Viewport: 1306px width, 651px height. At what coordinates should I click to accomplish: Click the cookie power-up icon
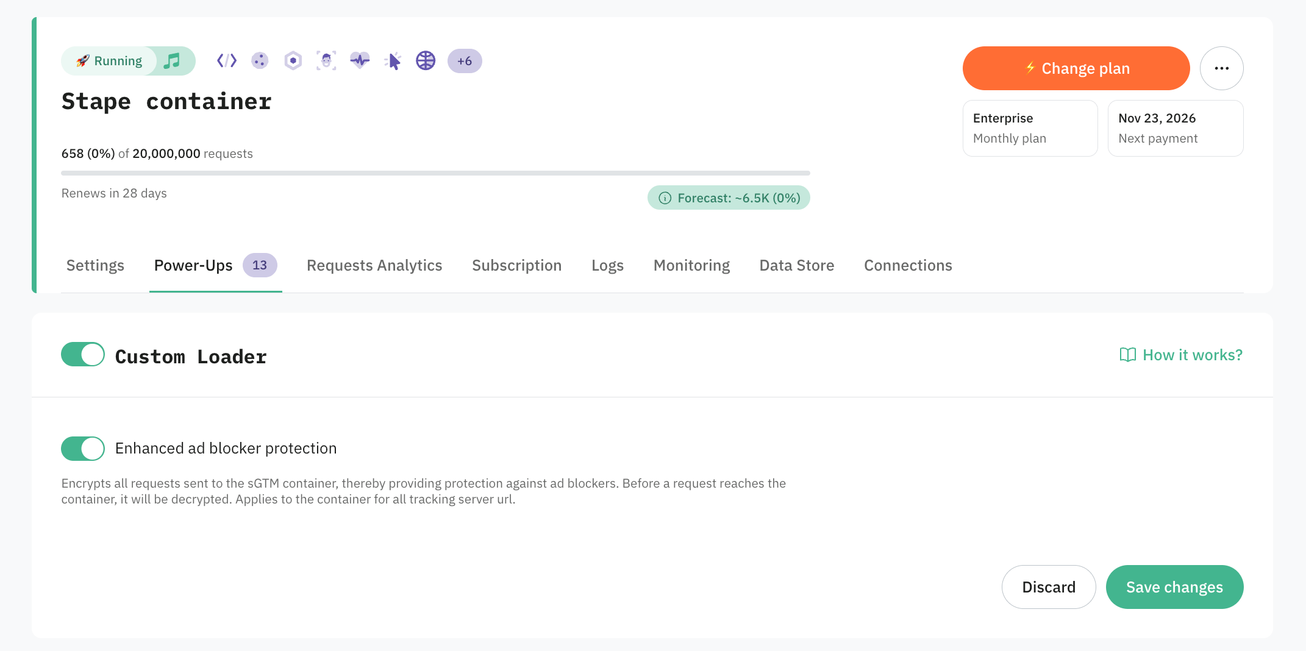point(260,60)
